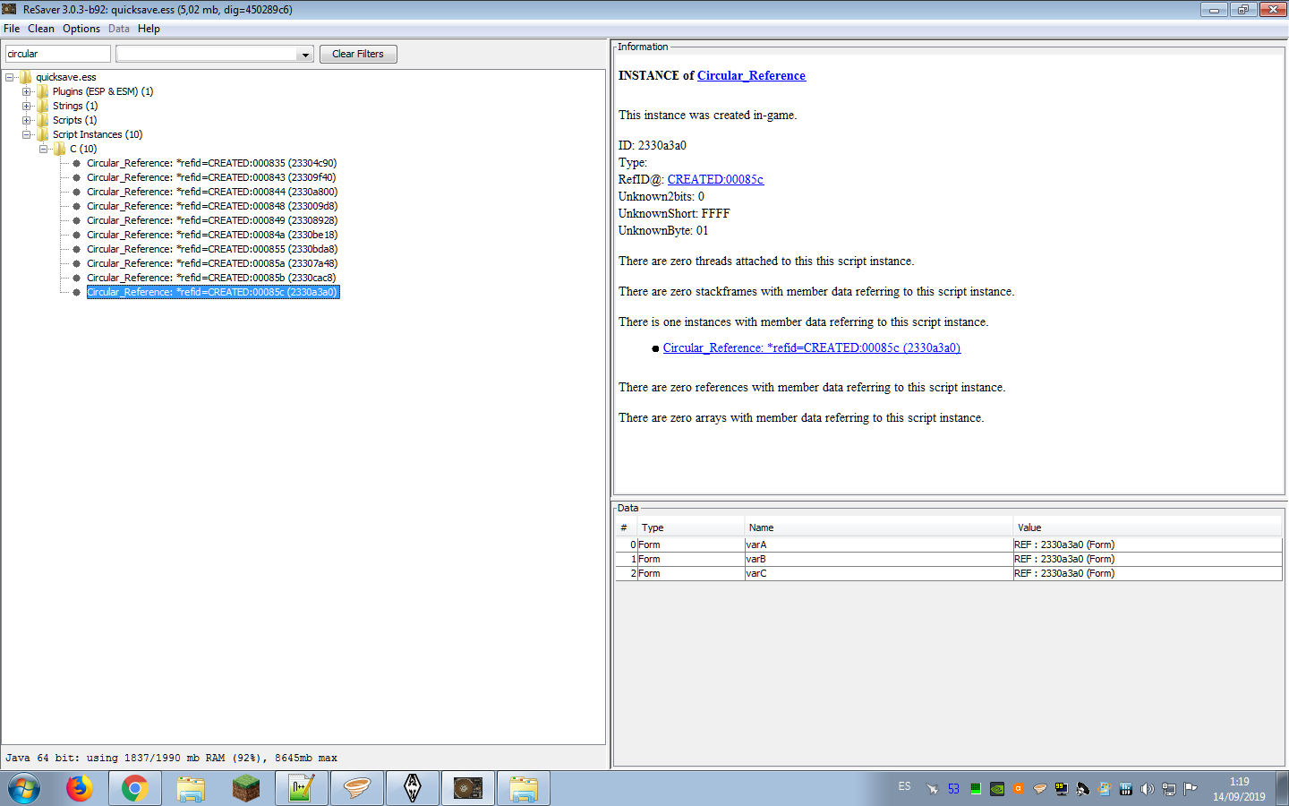1289x806 pixels.
Task: Click the NVIDIA tray icon
Action: (996, 789)
